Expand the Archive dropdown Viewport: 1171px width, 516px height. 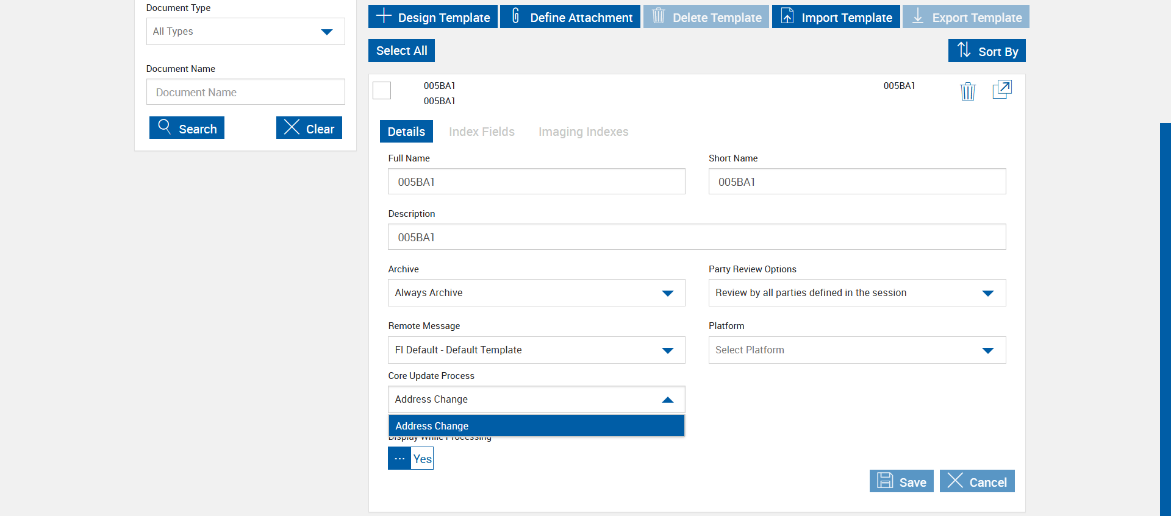pos(536,293)
